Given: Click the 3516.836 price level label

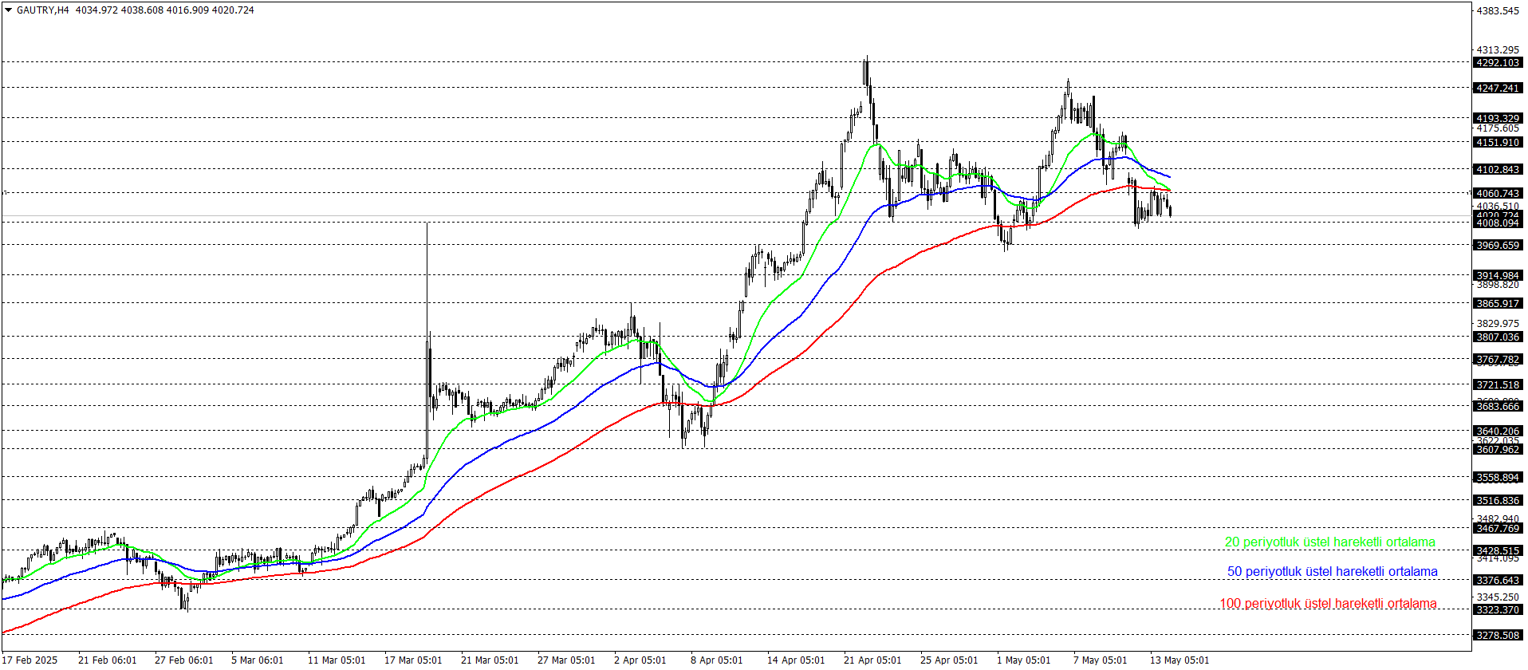Looking at the screenshot, I should click(x=1498, y=501).
